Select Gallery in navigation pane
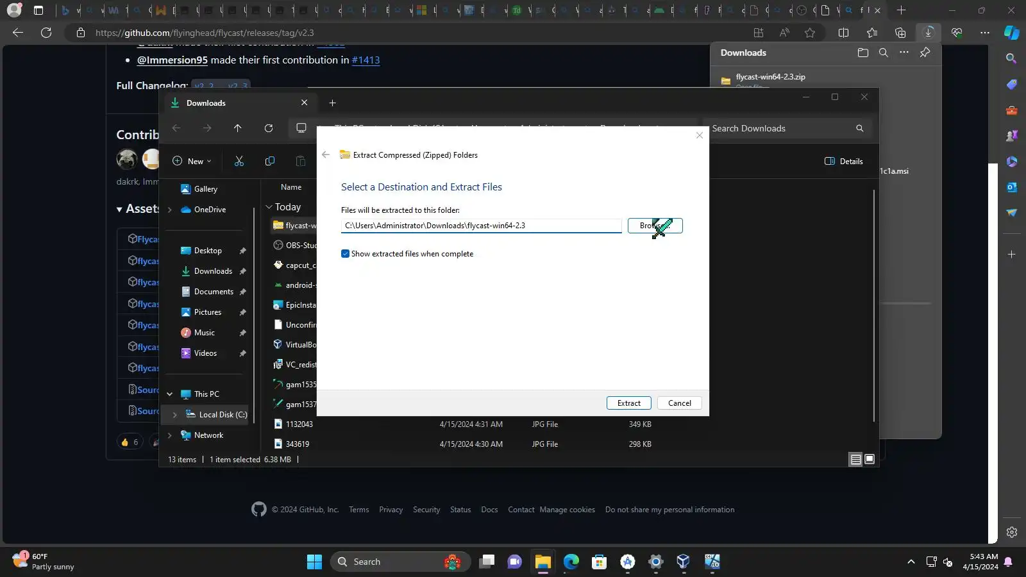1026x577 pixels. (206, 189)
